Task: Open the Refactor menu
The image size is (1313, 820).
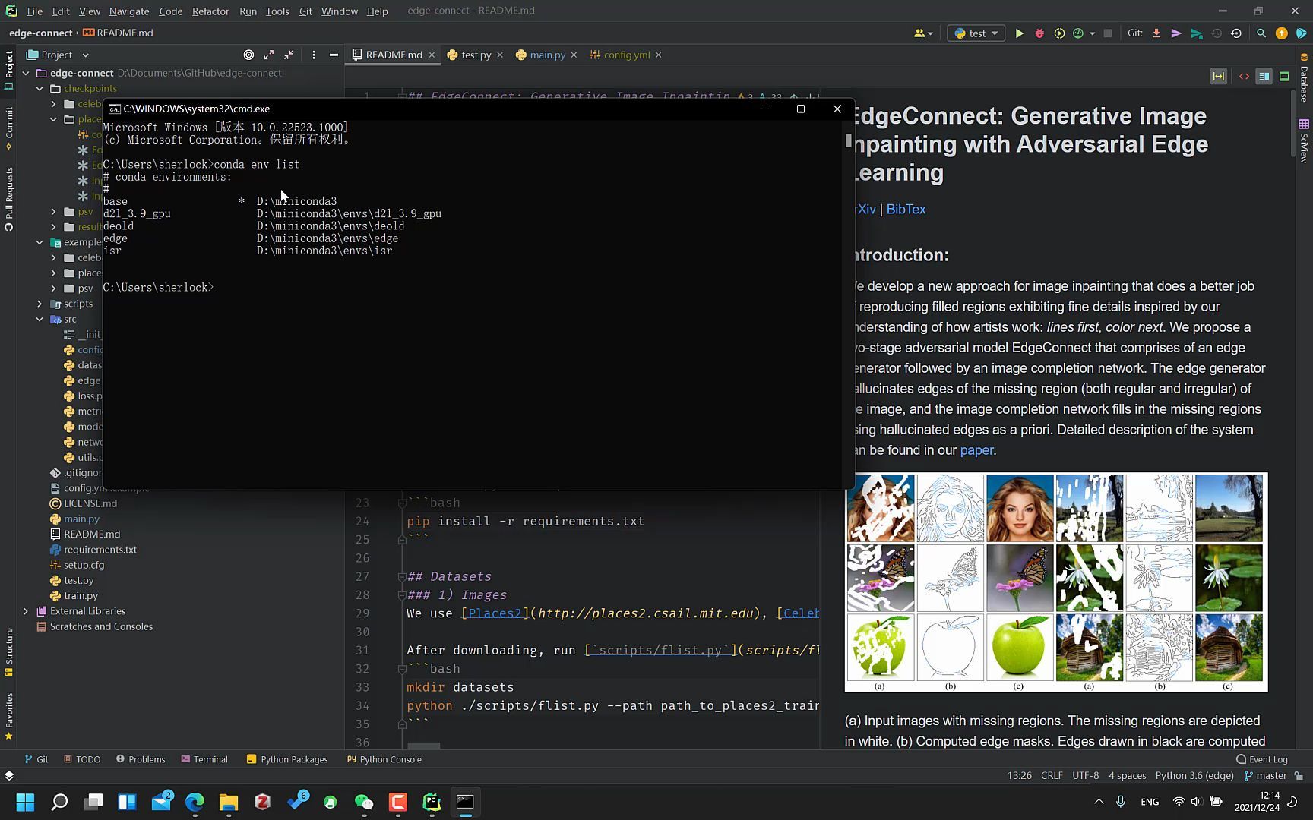Action: pos(210,11)
